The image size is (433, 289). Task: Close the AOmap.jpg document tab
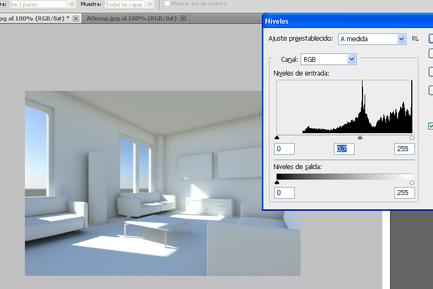183,18
